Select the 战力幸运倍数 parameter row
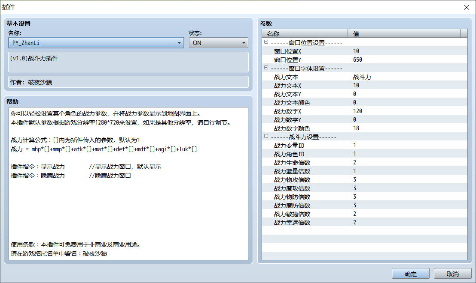476x283 pixels. tap(365, 223)
